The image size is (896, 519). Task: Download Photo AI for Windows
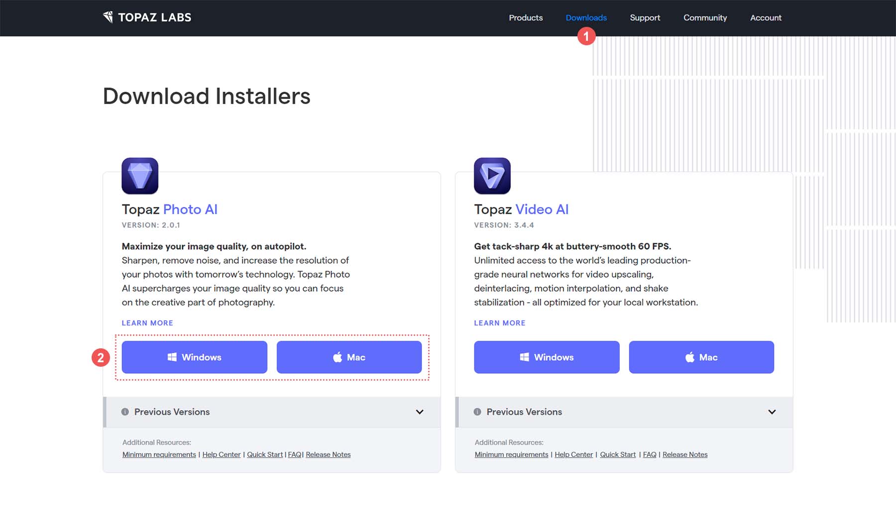(194, 357)
